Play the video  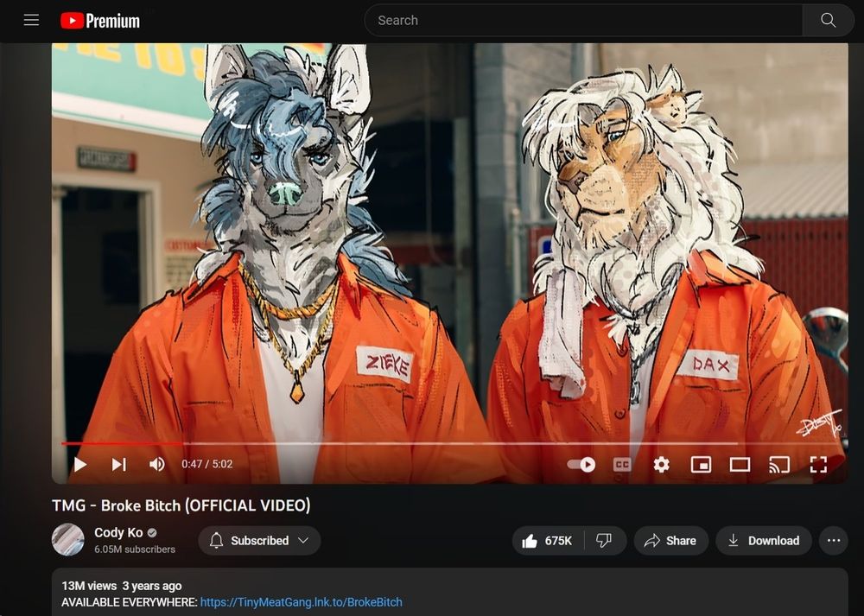click(80, 464)
